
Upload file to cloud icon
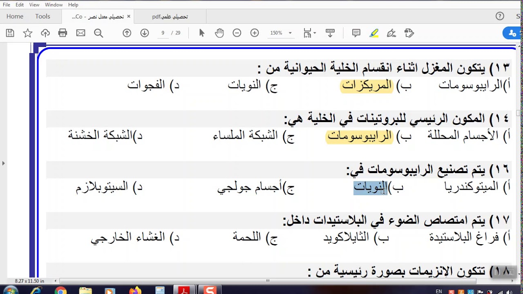(x=45, y=33)
